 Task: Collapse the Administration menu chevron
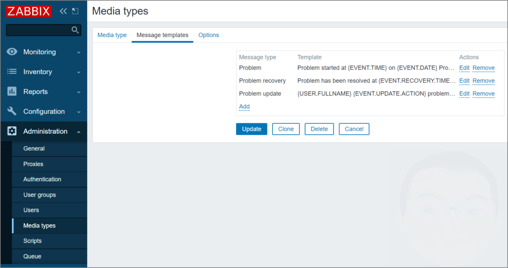point(79,132)
